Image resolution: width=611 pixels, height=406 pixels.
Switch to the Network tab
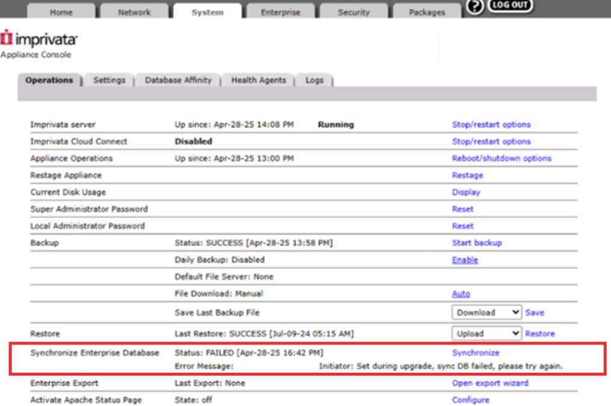click(x=135, y=12)
